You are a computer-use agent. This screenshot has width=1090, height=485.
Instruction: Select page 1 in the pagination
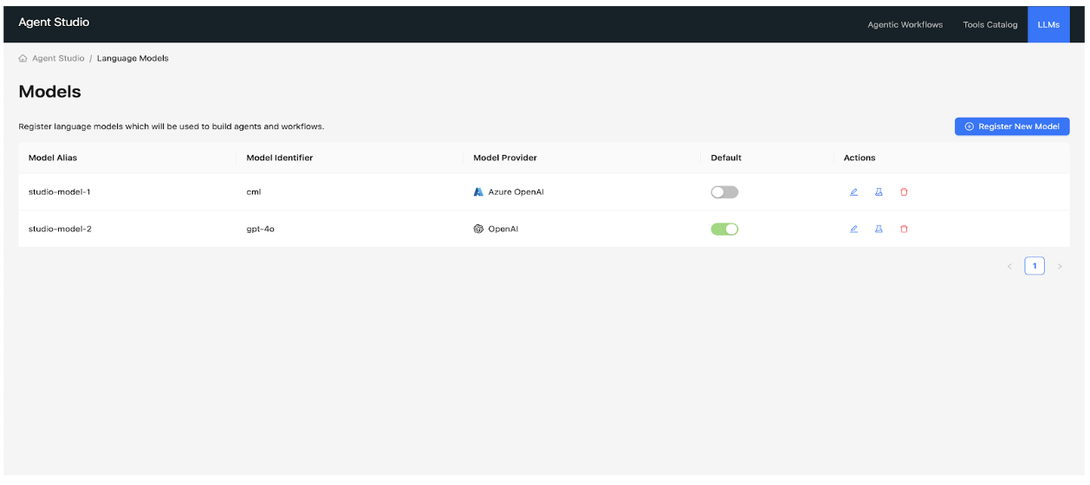click(1035, 267)
